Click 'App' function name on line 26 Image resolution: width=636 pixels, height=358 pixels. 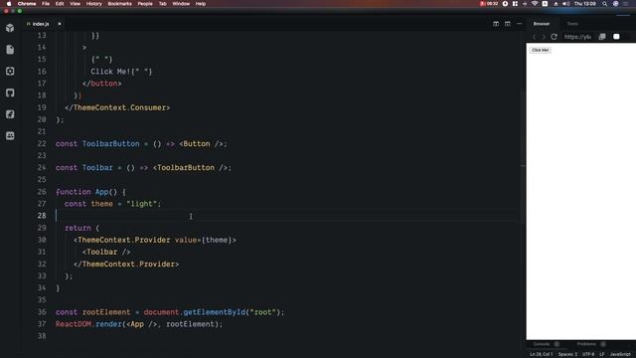(101, 192)
